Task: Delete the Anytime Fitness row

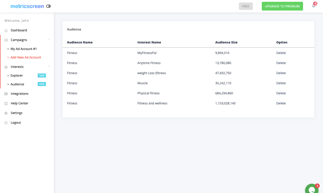Action: [281, 63]
